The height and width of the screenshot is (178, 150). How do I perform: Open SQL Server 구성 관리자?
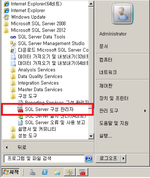pyautogui.click(x=45, y=109)
